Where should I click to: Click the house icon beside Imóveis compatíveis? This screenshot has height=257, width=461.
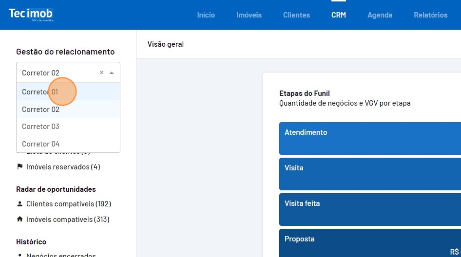(20, 220)
